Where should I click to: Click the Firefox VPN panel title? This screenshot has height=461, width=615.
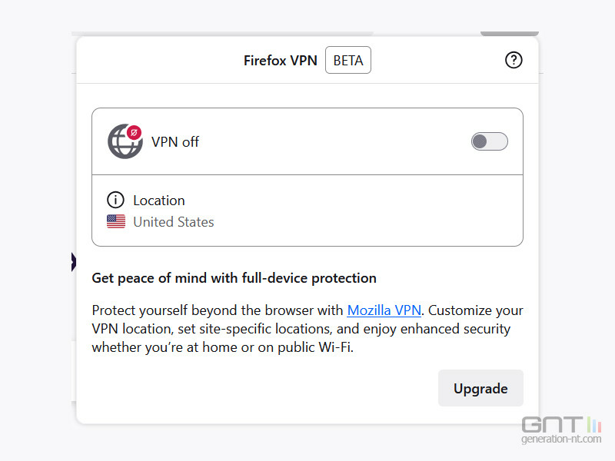coord(281,61)
